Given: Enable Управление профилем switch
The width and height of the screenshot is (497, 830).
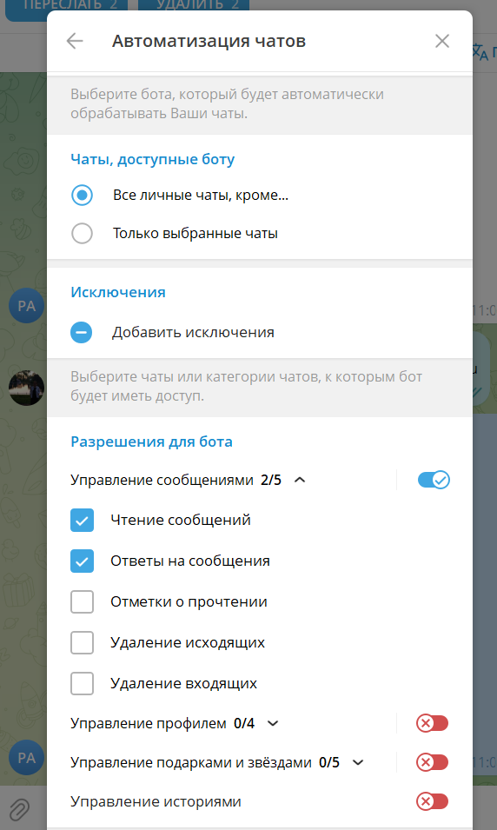Looking at the screenshot, I should pos(433,723).
